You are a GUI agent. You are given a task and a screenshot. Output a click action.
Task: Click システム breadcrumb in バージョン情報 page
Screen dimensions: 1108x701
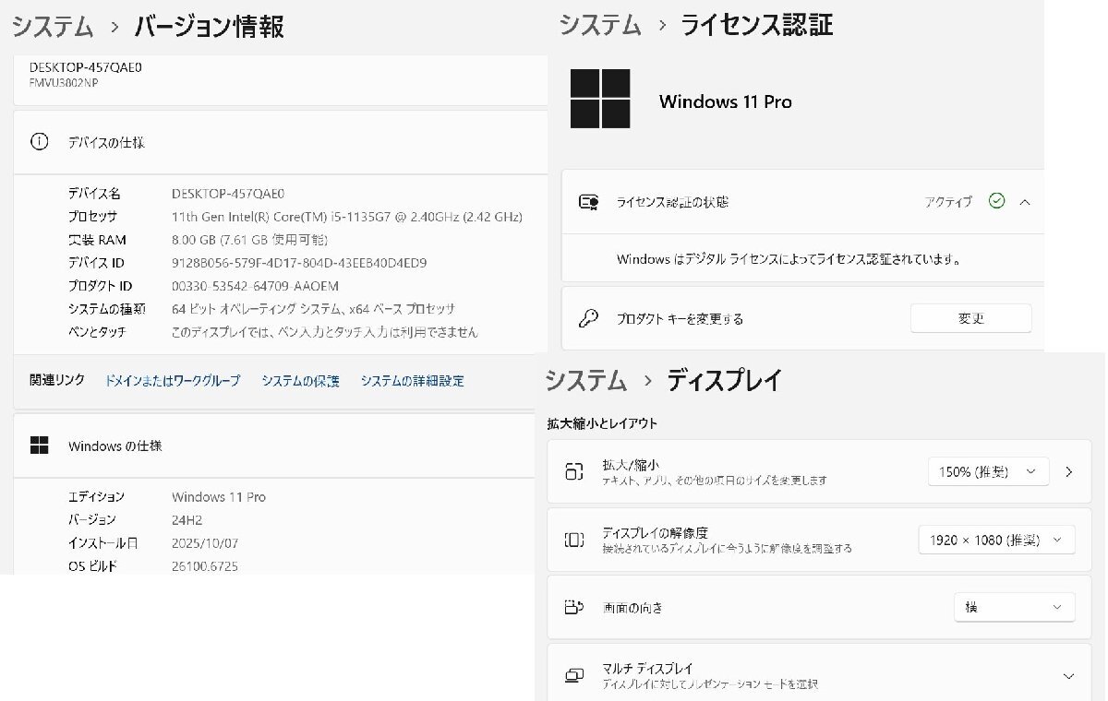53,26
